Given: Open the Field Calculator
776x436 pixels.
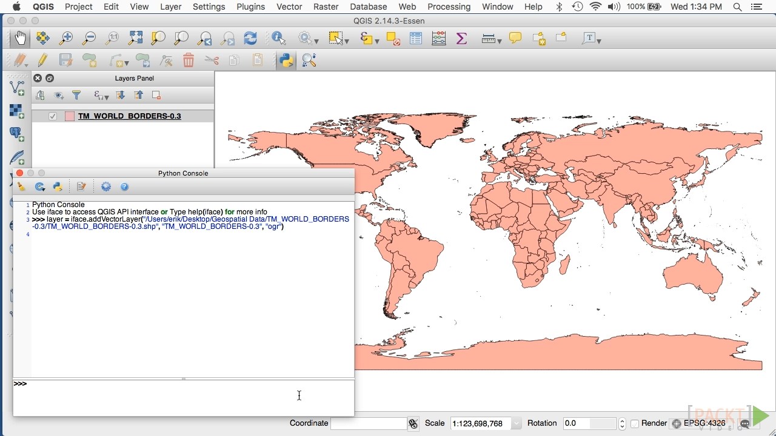Looking at the screenshot, I should tap(439, 38).
